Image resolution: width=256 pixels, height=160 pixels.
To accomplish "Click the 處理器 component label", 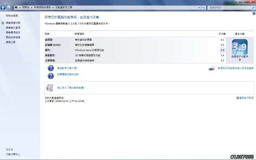I will pyautogui.click(x=49, y=40).
